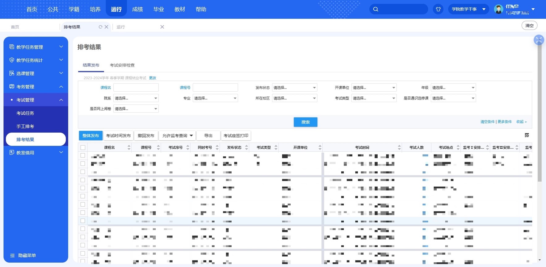Close the 运行 tab
The image size is (546, 267).
pos(162,27)
